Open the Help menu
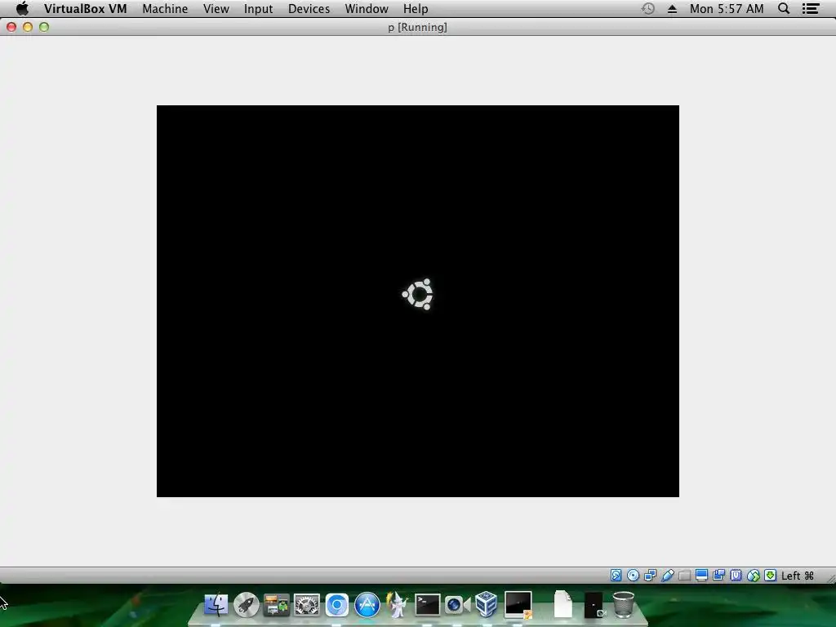The height and width of the screenshot is (627, 836). pos(416,8)
